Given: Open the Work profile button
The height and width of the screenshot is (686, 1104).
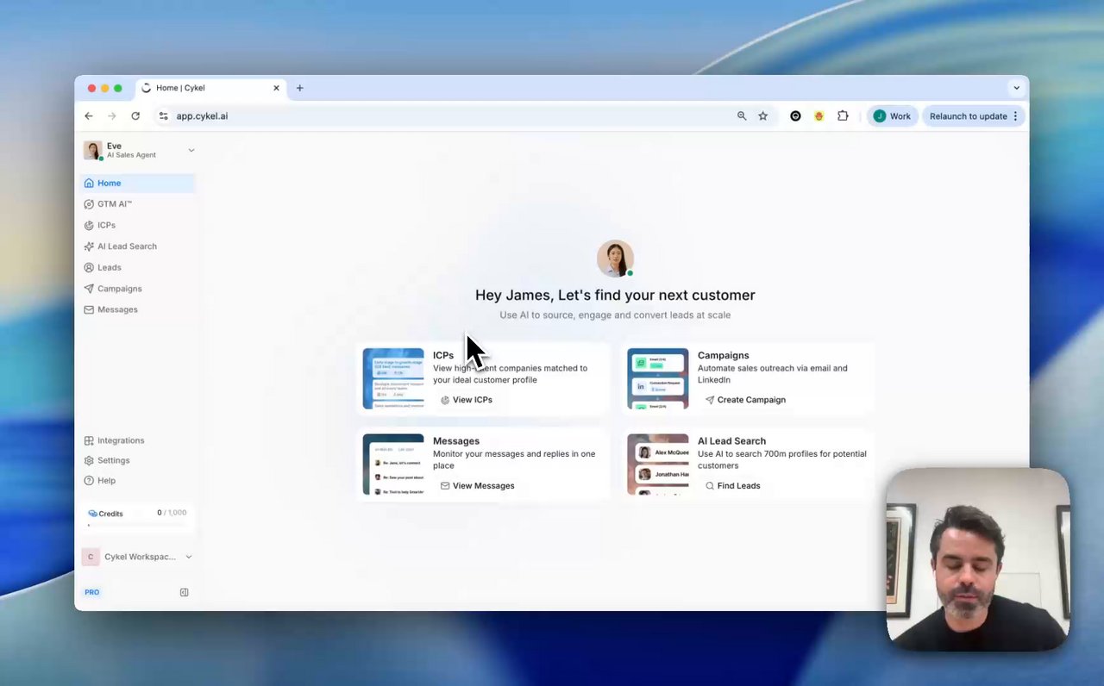Looking at the screenshot, I should [892, 116].
